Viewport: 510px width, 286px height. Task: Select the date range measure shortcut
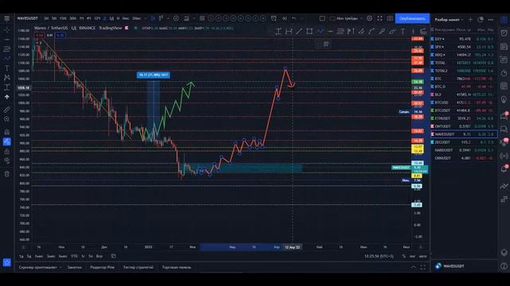(288, 31)
